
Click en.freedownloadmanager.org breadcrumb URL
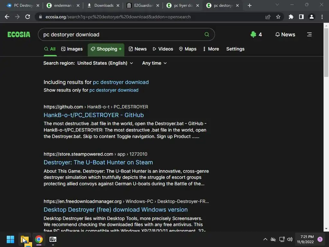point(126,201)
